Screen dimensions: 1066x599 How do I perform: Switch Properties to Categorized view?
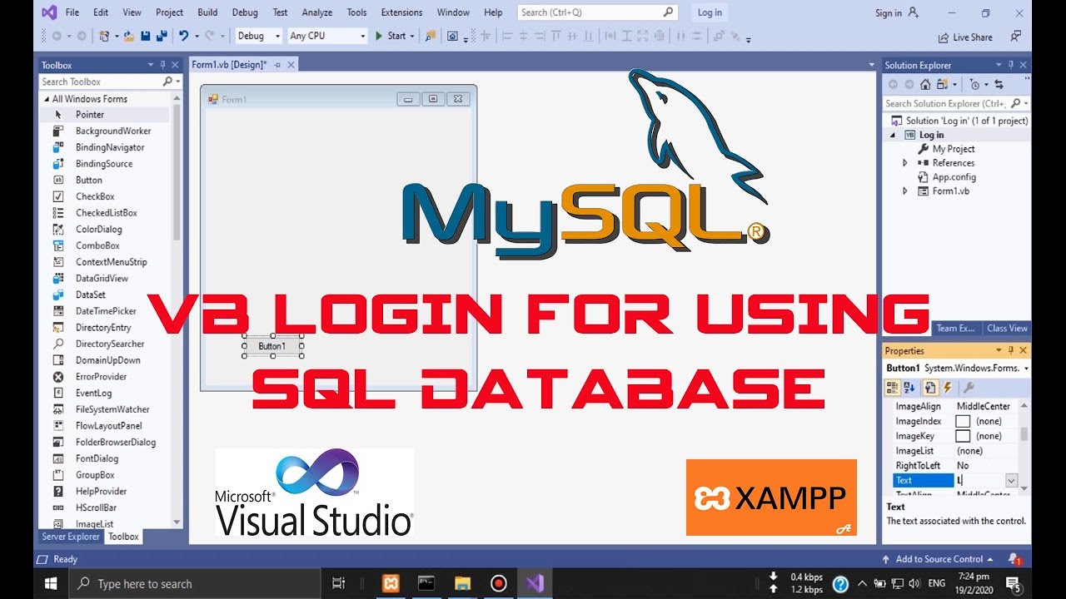coord(892,388)
